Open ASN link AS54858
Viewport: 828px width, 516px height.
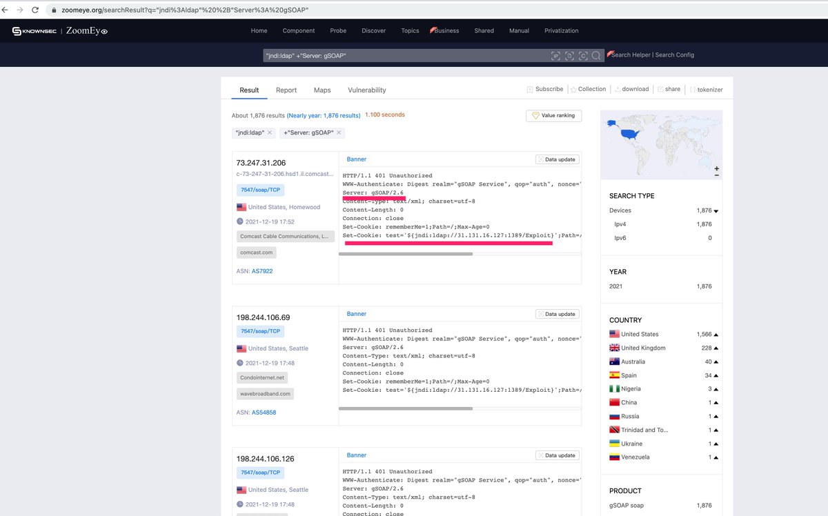[264, 413]
